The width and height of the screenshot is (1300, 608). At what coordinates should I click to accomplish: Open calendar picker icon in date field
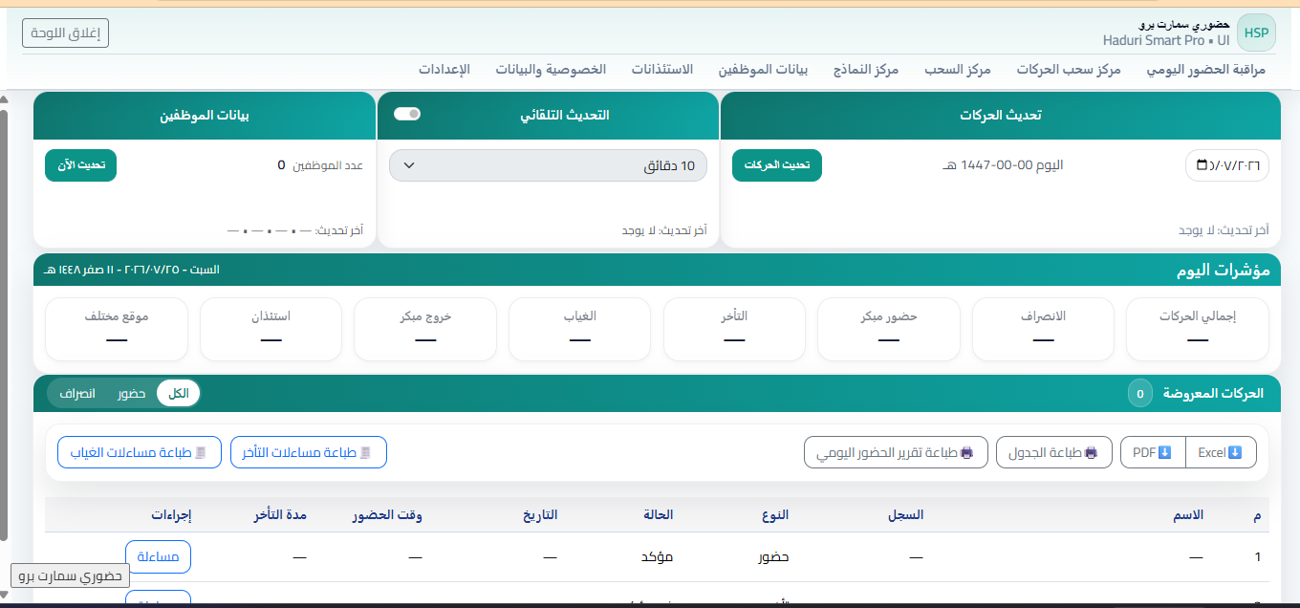(1202, 165)
